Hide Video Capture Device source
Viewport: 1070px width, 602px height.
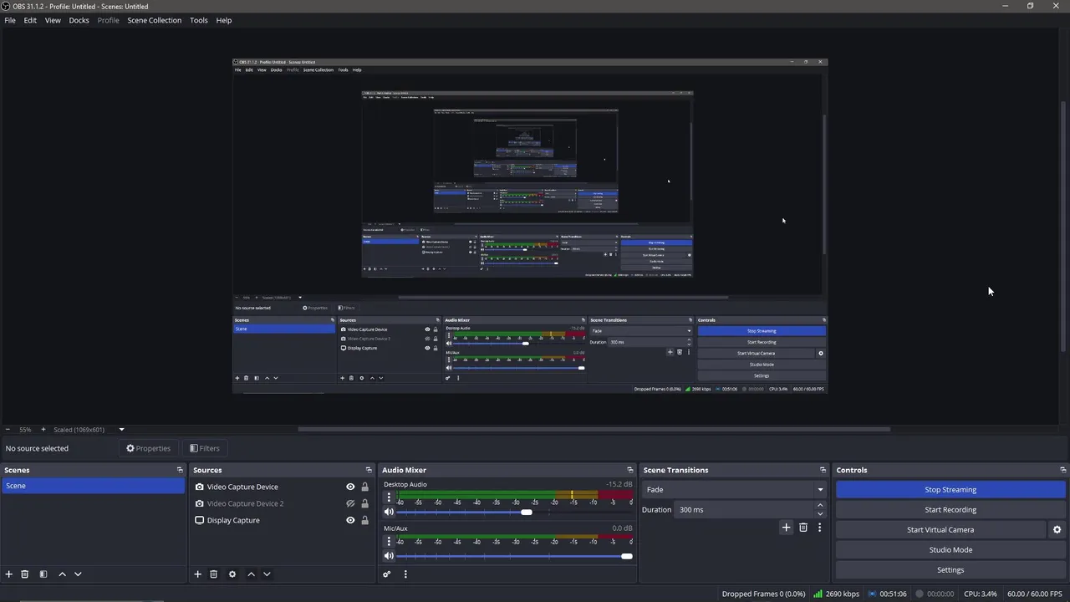tap(350, 487)
